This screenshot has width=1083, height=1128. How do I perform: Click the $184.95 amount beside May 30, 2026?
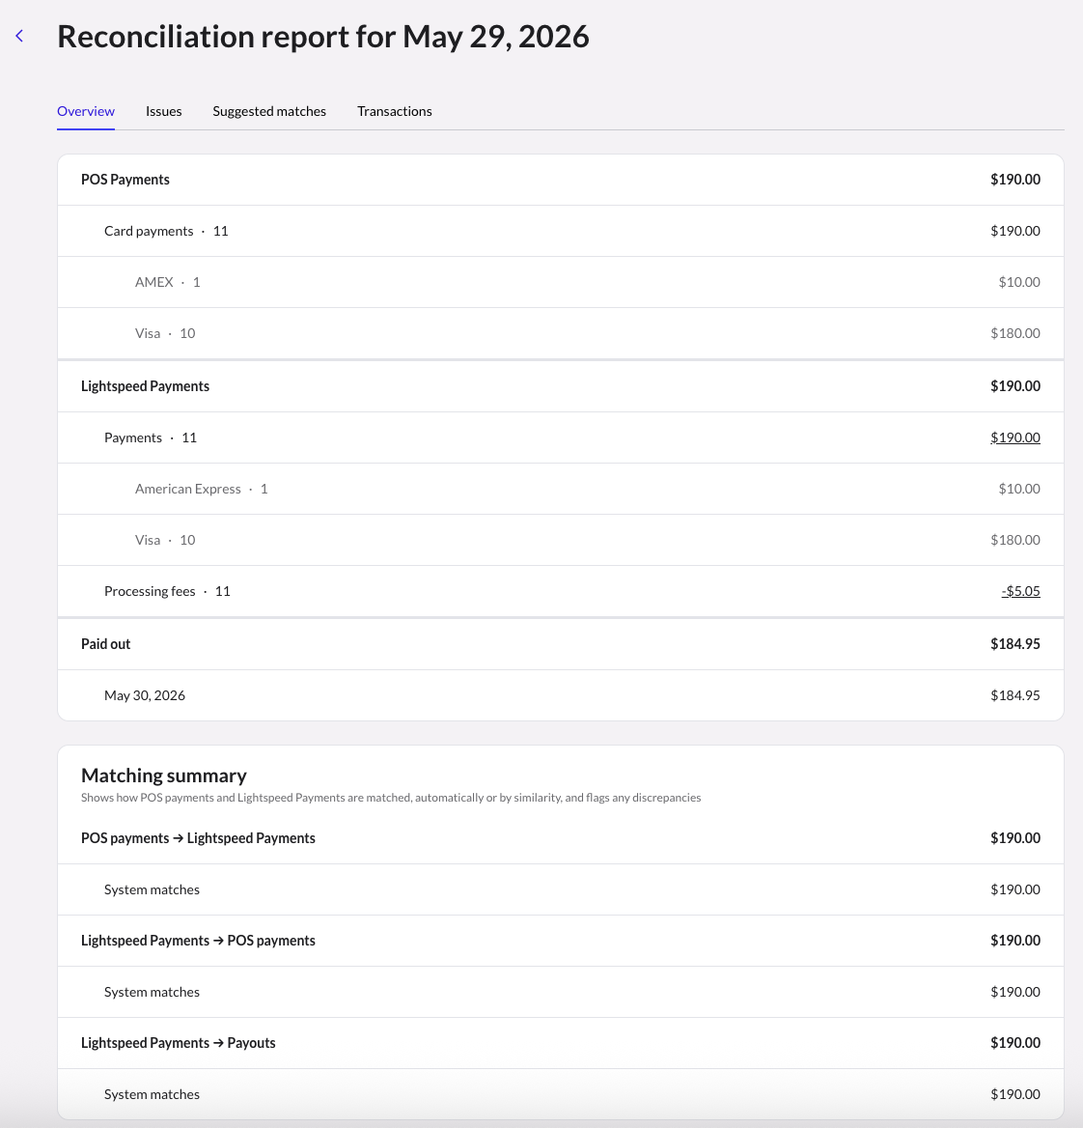[1014, 695]
